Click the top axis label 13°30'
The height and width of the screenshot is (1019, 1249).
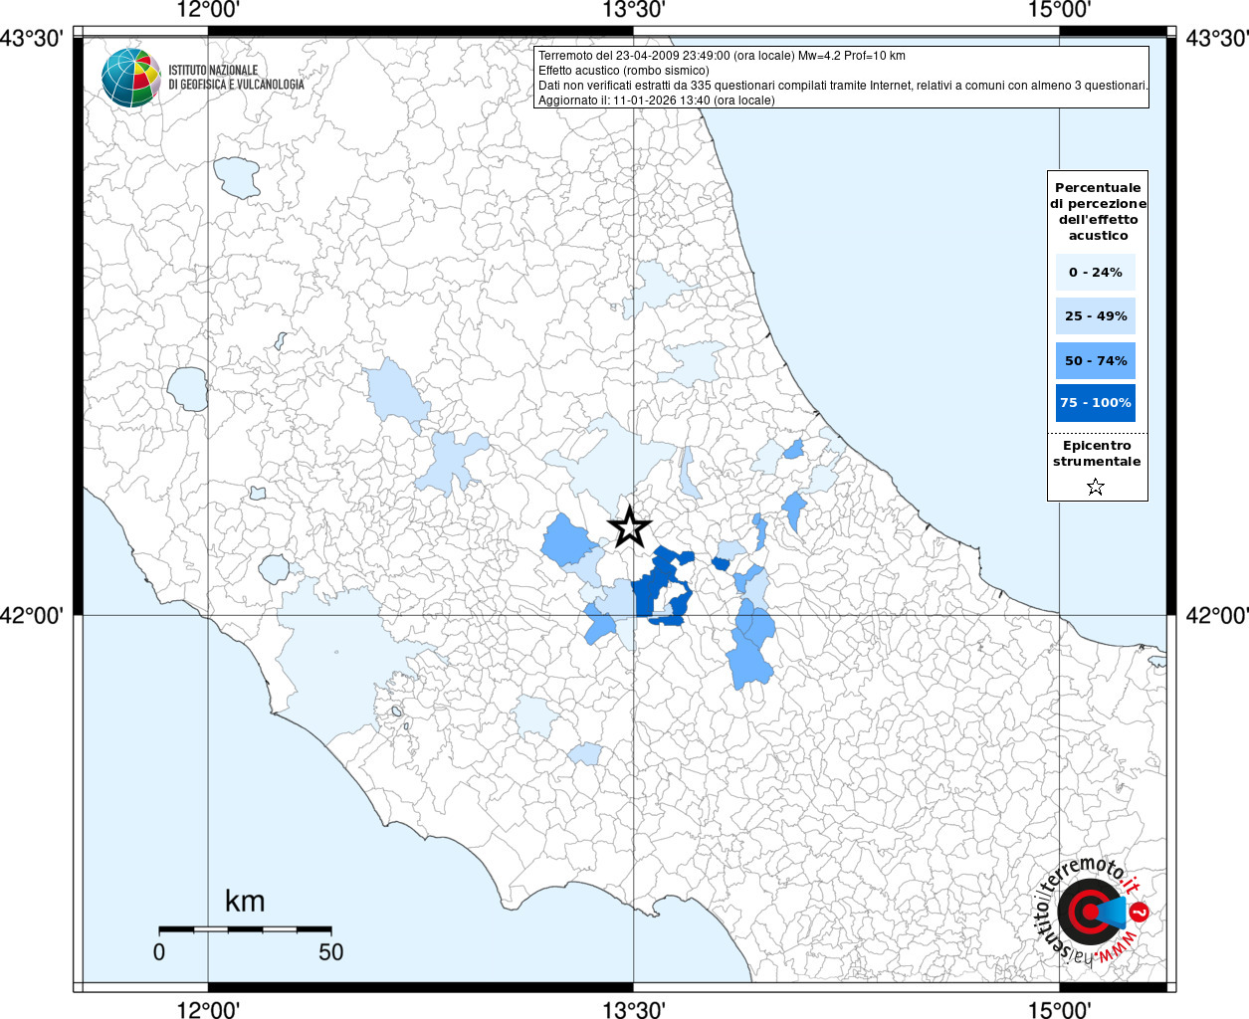634,11
